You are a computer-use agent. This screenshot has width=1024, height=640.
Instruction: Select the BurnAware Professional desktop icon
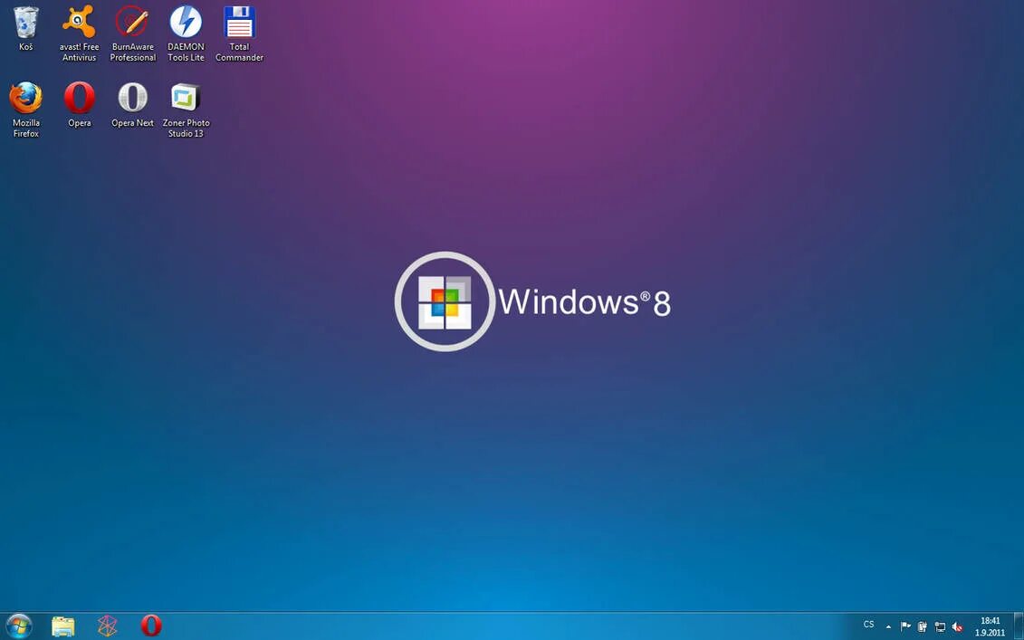click(132, 33)
